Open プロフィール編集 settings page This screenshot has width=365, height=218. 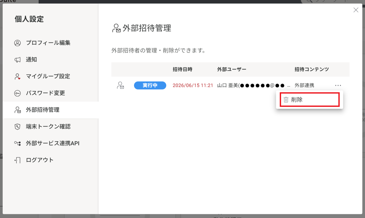pos(48,43)
